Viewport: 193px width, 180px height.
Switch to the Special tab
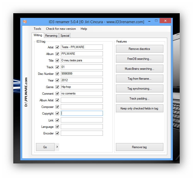click(65, 36)
